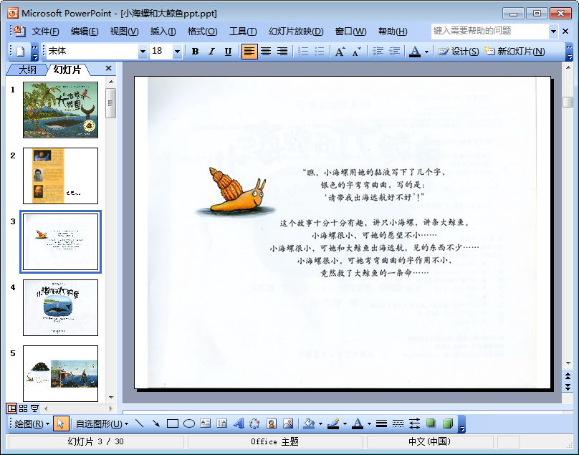The width and height of the screenshot is (579, 455).
Task: Click Decrease Font Size icon
Action: [x=356, y=52]
